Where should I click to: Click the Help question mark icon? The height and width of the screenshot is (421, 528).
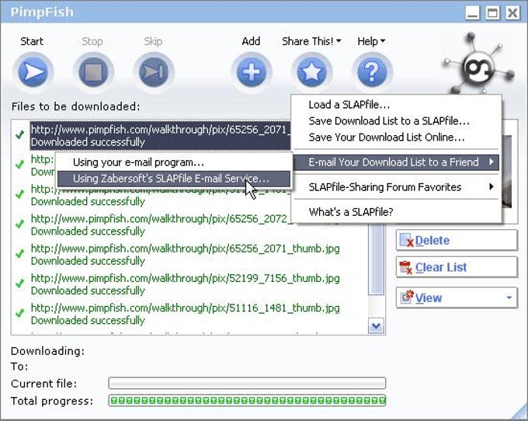(372, 72)
